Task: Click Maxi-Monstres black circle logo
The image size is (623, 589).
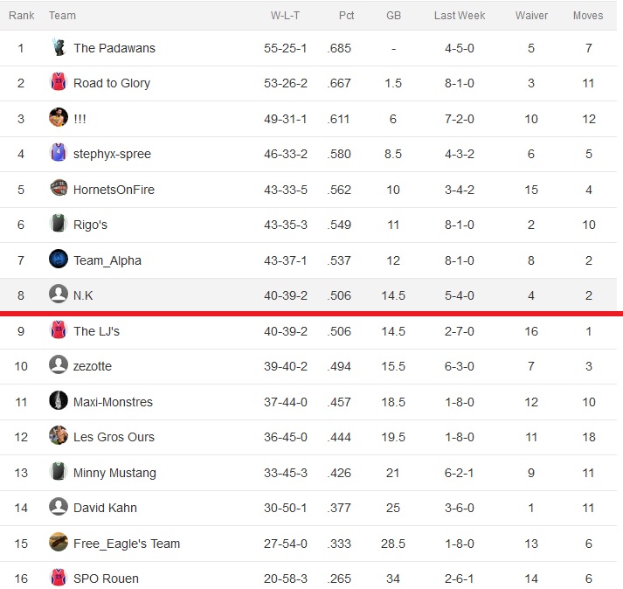Action: coord(59,401)
